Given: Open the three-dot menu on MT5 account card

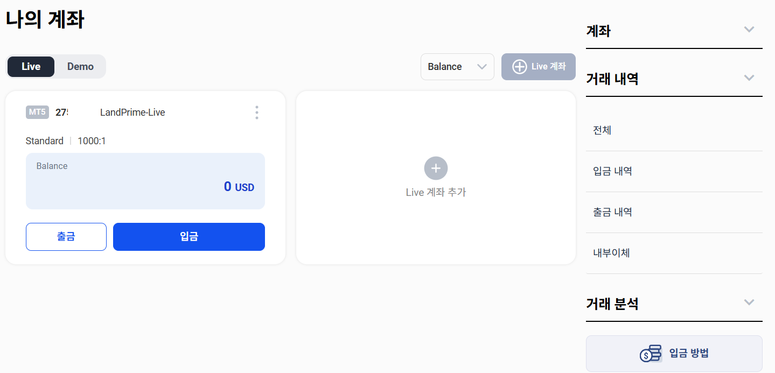Looking at the screenshot, I should pos(256,112).
